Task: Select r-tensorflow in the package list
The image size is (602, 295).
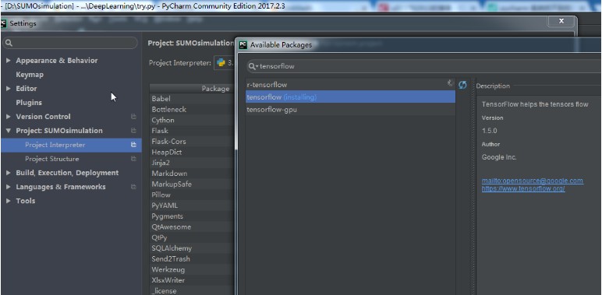Action: pyautogui.click(x=350, y=85)
